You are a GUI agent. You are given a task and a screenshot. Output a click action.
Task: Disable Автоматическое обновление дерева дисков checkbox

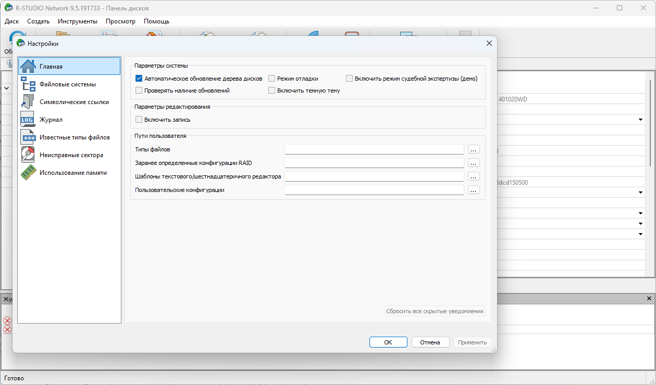tap(139, 79)
